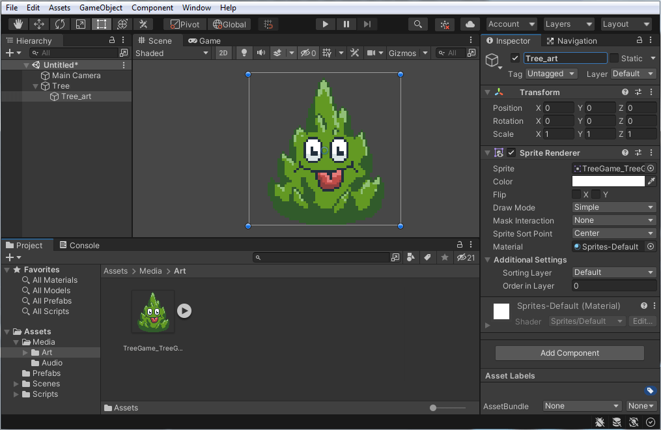661x430 pixels.
Task: Select the Scale tool
Action: pyautogui.click(x=81, y=24)
